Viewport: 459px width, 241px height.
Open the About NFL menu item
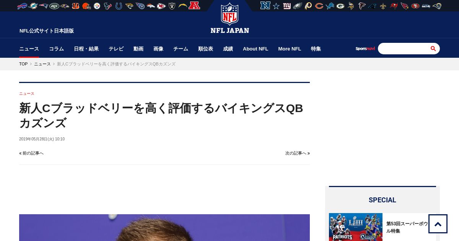pos(256,49)
